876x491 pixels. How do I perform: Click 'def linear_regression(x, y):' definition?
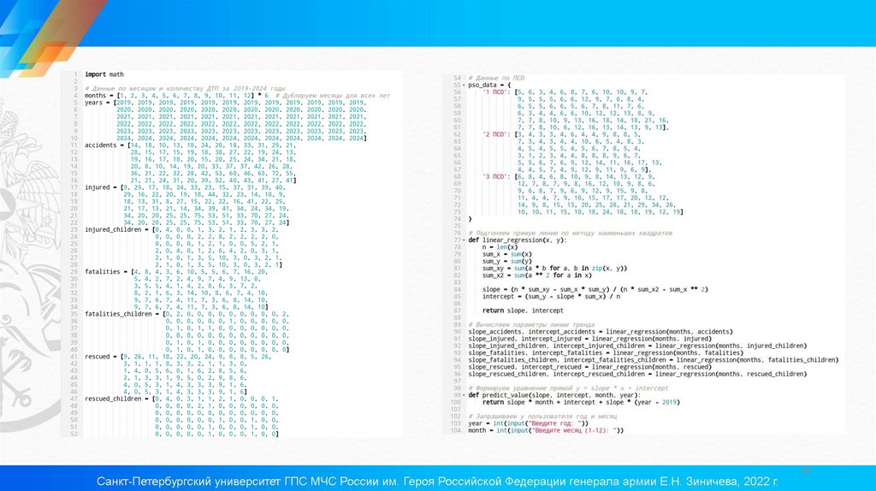point(518,240)
